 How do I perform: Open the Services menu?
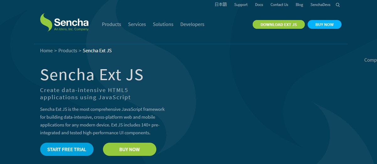click(137, 24)
